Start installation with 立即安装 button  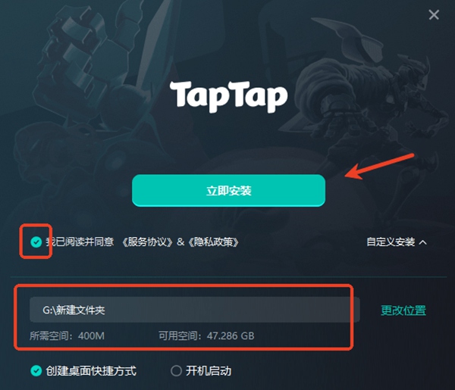[x=228, y=190]
